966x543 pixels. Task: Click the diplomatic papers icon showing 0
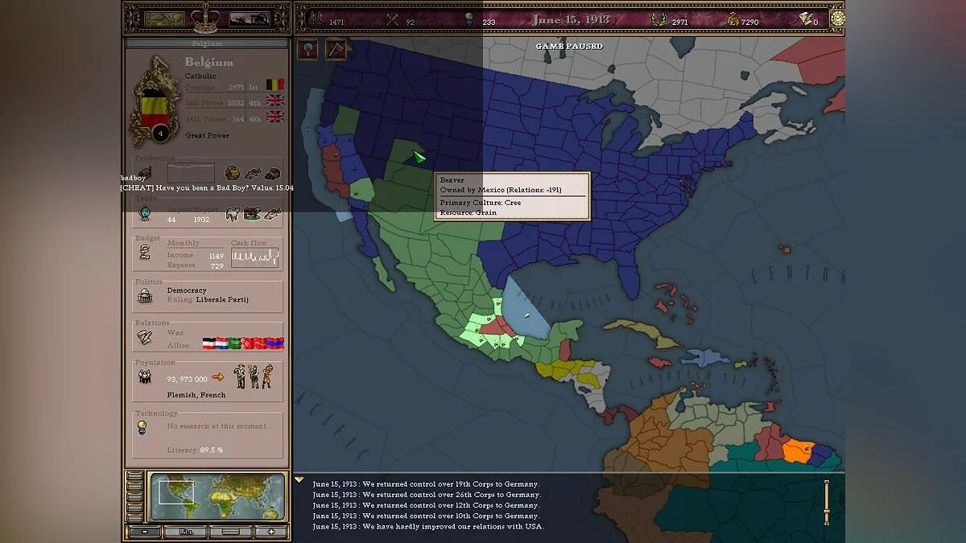click(805, 19)
